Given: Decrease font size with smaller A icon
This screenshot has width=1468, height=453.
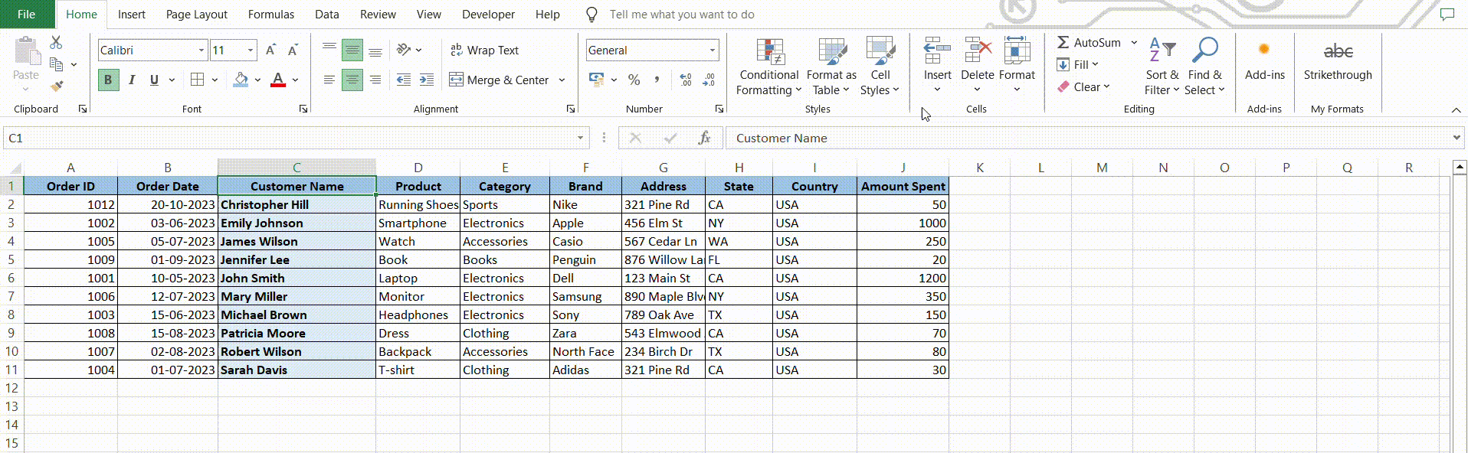Looking at the screenshot, I should coord(293,51).
